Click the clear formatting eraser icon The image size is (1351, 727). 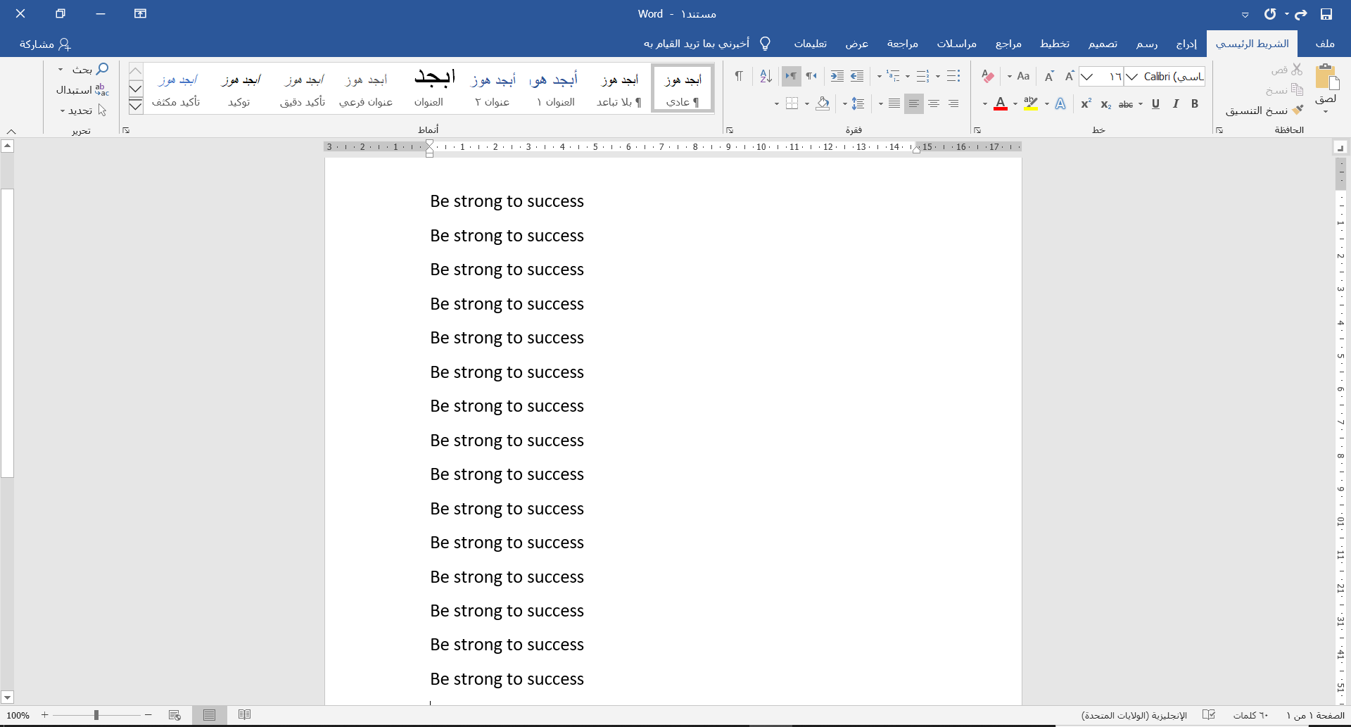point(988,76)
